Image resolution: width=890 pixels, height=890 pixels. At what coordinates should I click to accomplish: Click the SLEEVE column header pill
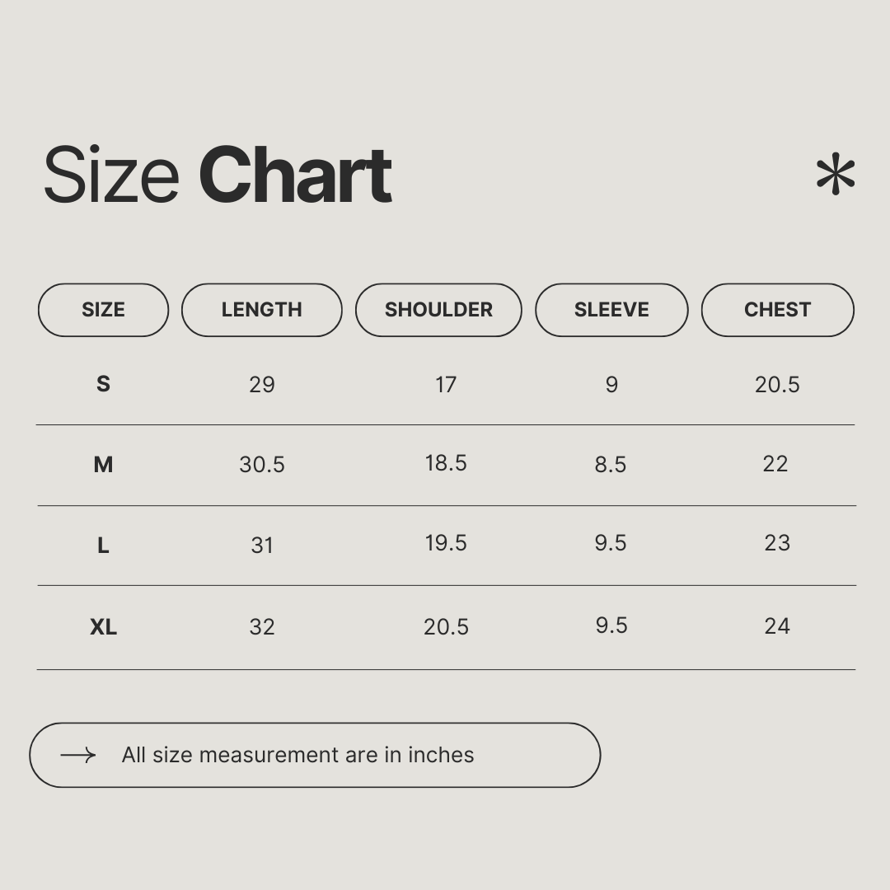(611, 310)
